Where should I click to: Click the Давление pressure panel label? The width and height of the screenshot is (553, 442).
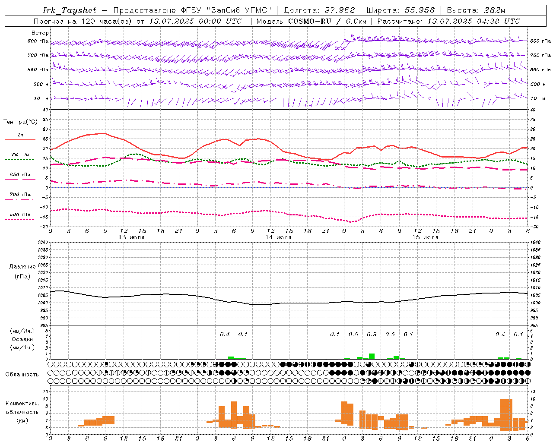22,267
